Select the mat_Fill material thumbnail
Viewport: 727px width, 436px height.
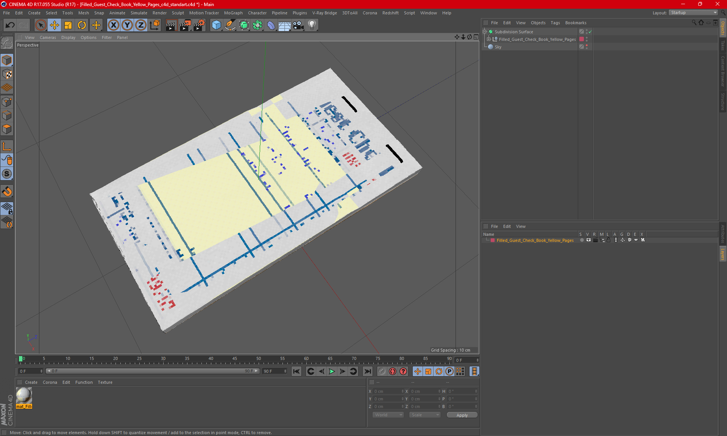[x=24, y=396]
